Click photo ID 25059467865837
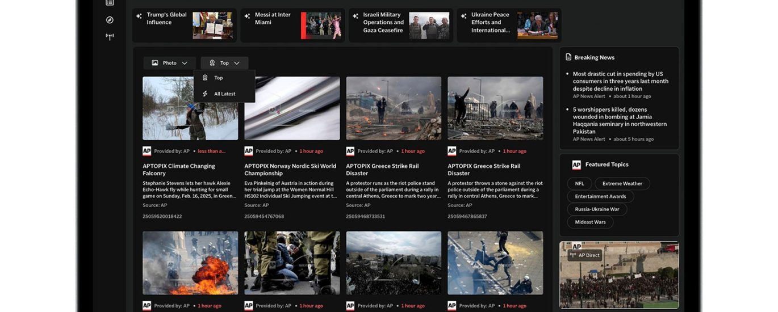Screen dimensions: 778x312 click(467, 216)
